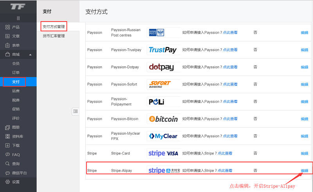Open 货币汇率管理 menu item
Viewport: 313px width, 192px height.
pyautogui.click(x=54, y=36)
